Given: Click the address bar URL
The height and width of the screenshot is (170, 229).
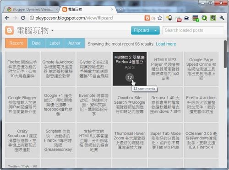Looking at the screenshot, I should tap(74, 18).
